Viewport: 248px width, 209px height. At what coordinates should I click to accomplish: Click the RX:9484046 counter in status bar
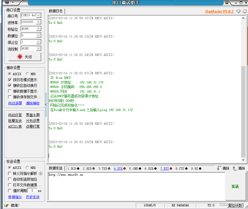(x=180, y=205)
